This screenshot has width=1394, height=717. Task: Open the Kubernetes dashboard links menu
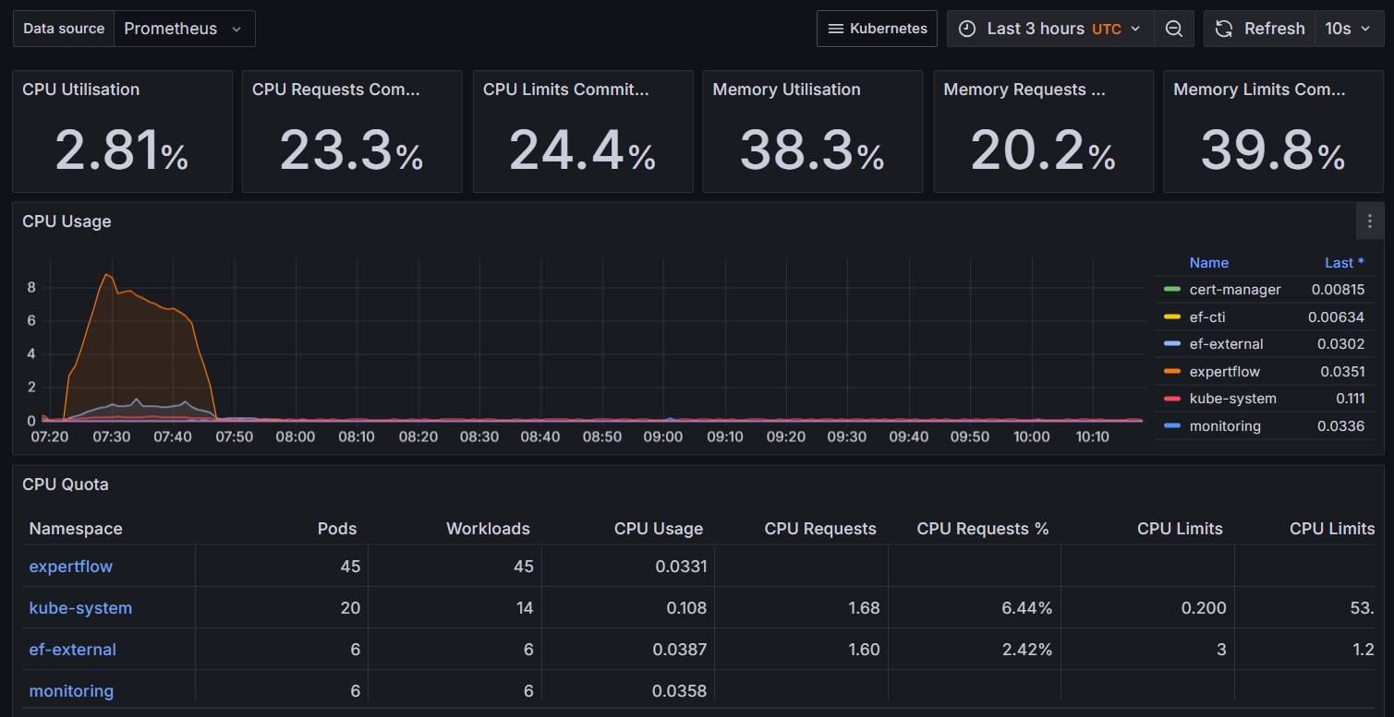point(877,29)
